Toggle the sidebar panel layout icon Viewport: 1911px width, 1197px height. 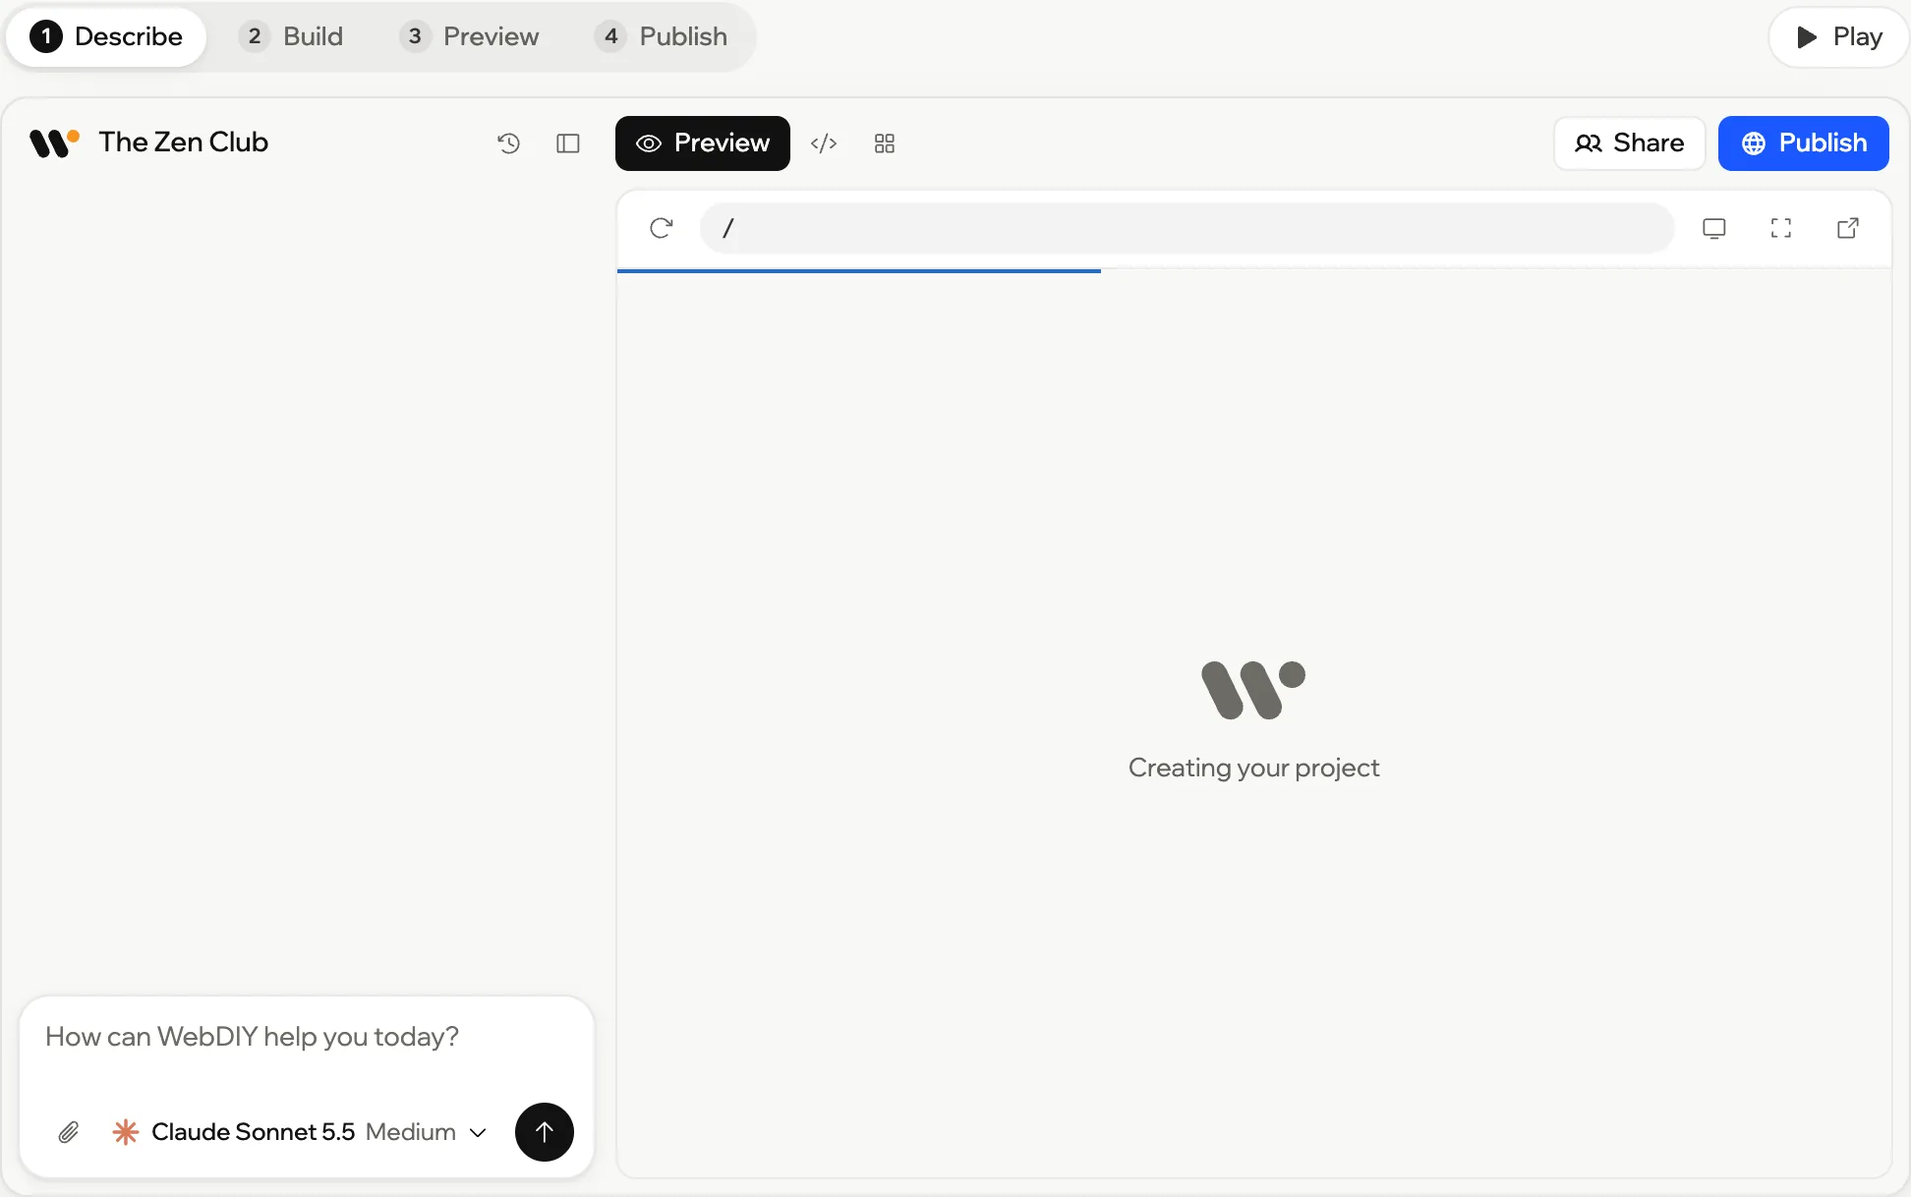pos(568,143)
